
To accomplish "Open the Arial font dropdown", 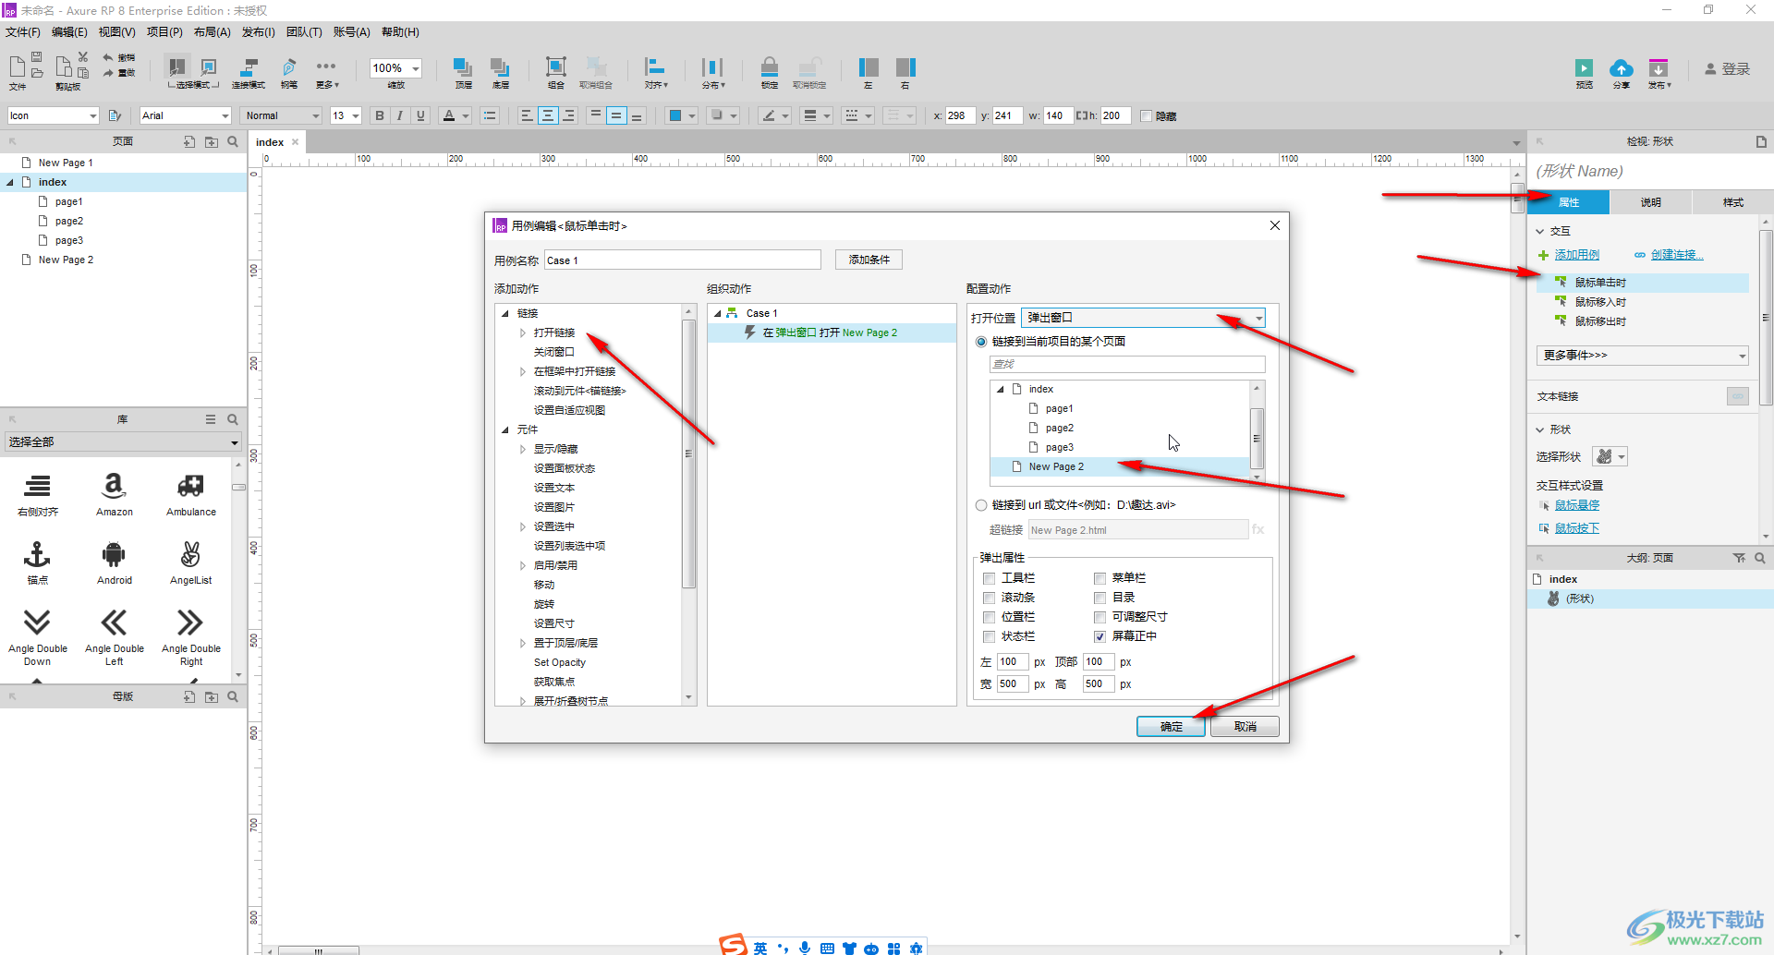I will (186, 115).
